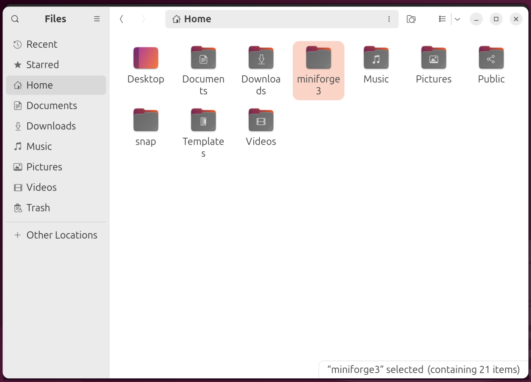Screen dimensions: 531x382
Task: Select the Music folder icon in grid
Action: coord(376,58)
